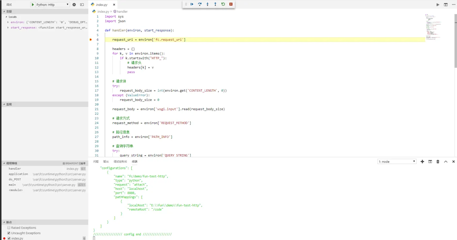This screenshot has height=240, width=457.
Task: Click the "port": 8888 terminal line
Action: click(125, 193)
